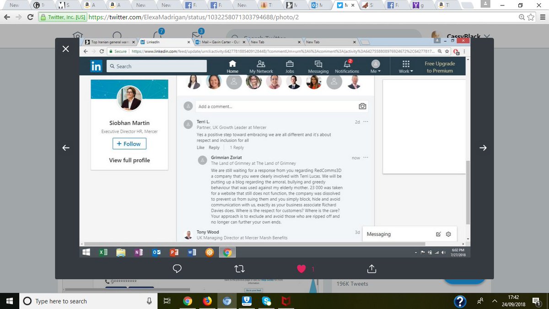Screen dimensions: 549x309
Task: Click the Add a comment field
Action: [x=281, y=106]
